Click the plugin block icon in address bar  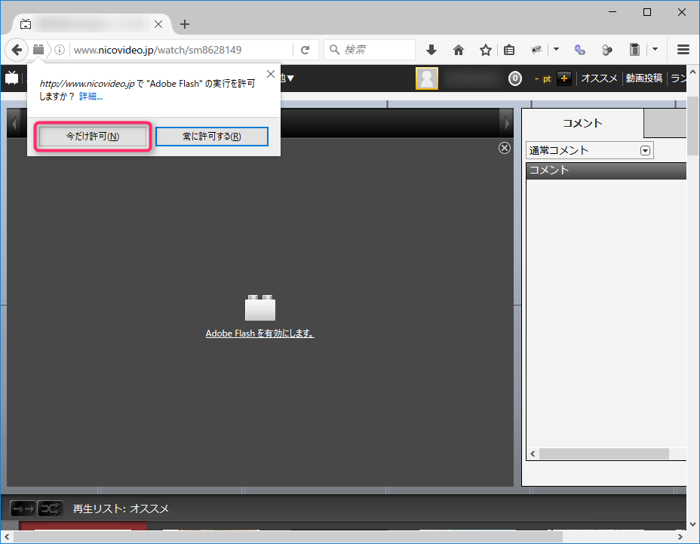tap(38, 50)
